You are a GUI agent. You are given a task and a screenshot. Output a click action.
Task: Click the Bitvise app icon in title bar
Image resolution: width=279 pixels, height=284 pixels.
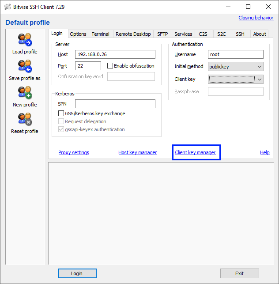tap(8, 7)
